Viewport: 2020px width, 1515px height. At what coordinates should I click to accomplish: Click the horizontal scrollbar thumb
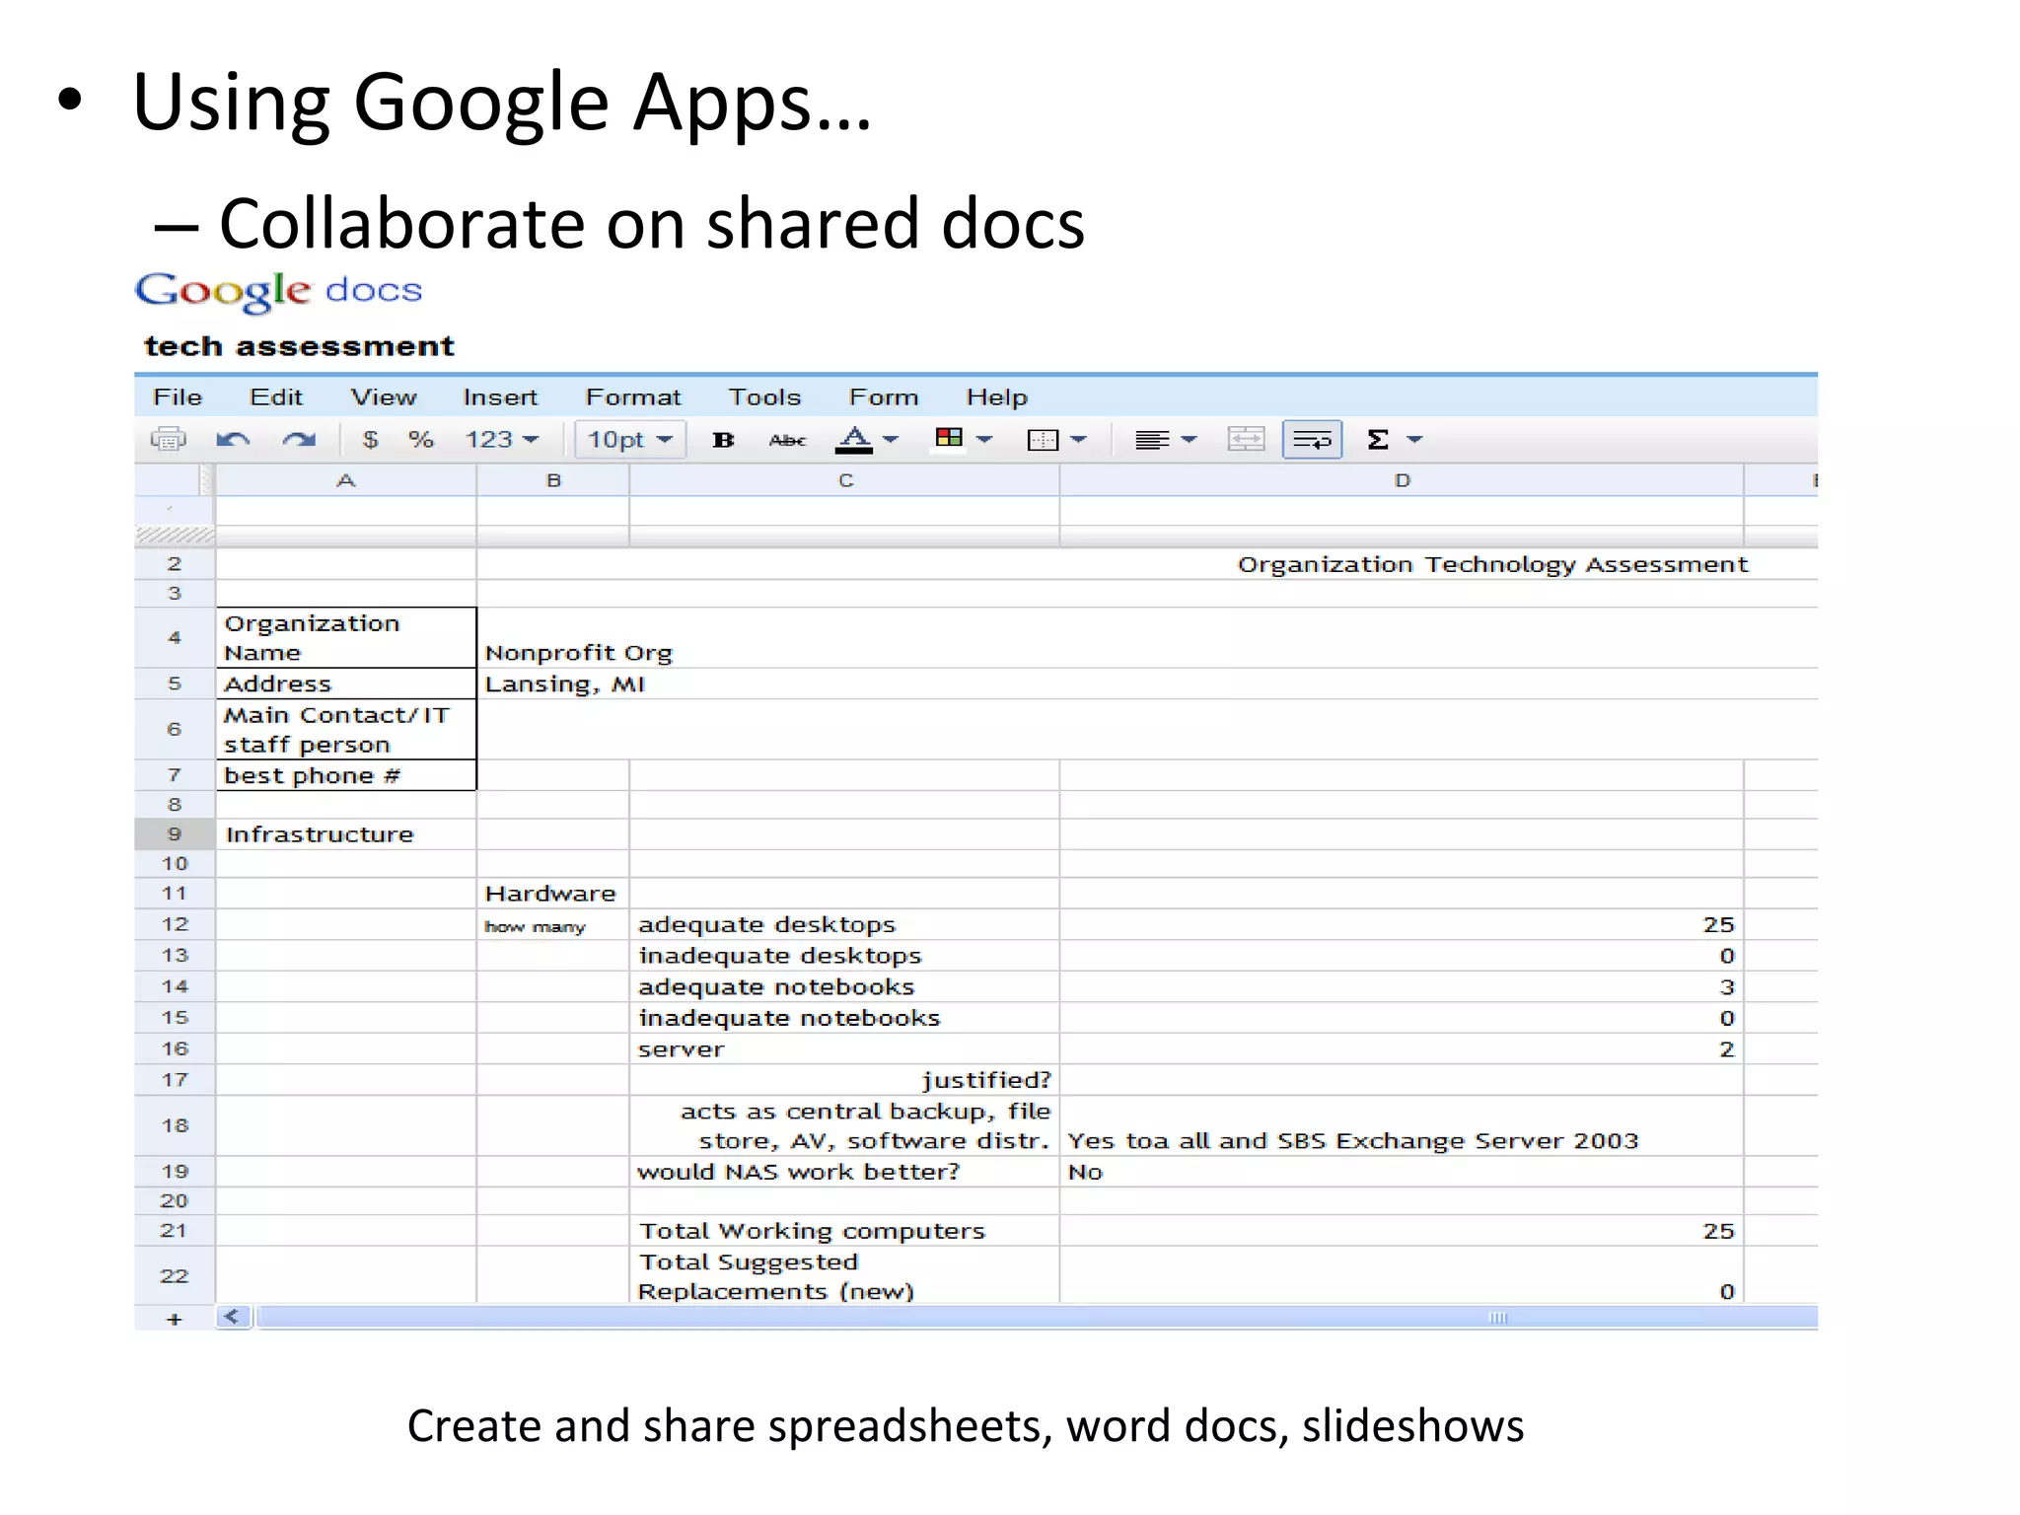(1036, 1318)
